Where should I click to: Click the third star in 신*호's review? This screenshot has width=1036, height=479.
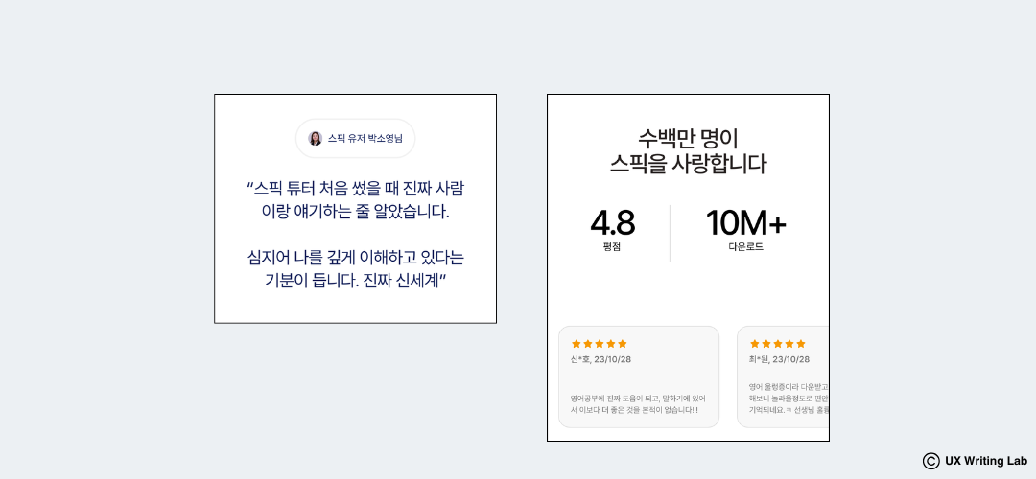(x=600, y=344)
